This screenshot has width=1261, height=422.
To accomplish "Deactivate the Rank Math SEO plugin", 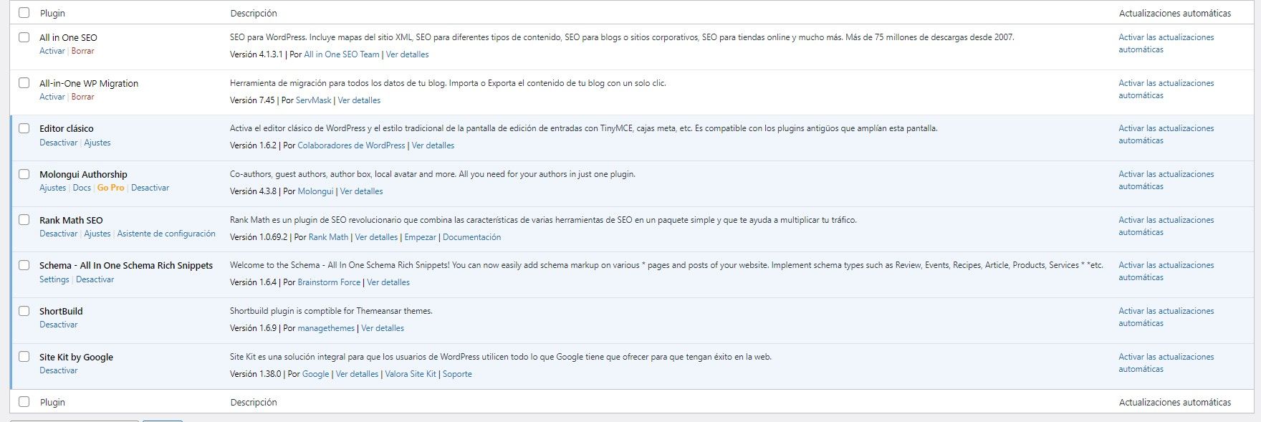I will coord(59,234).
